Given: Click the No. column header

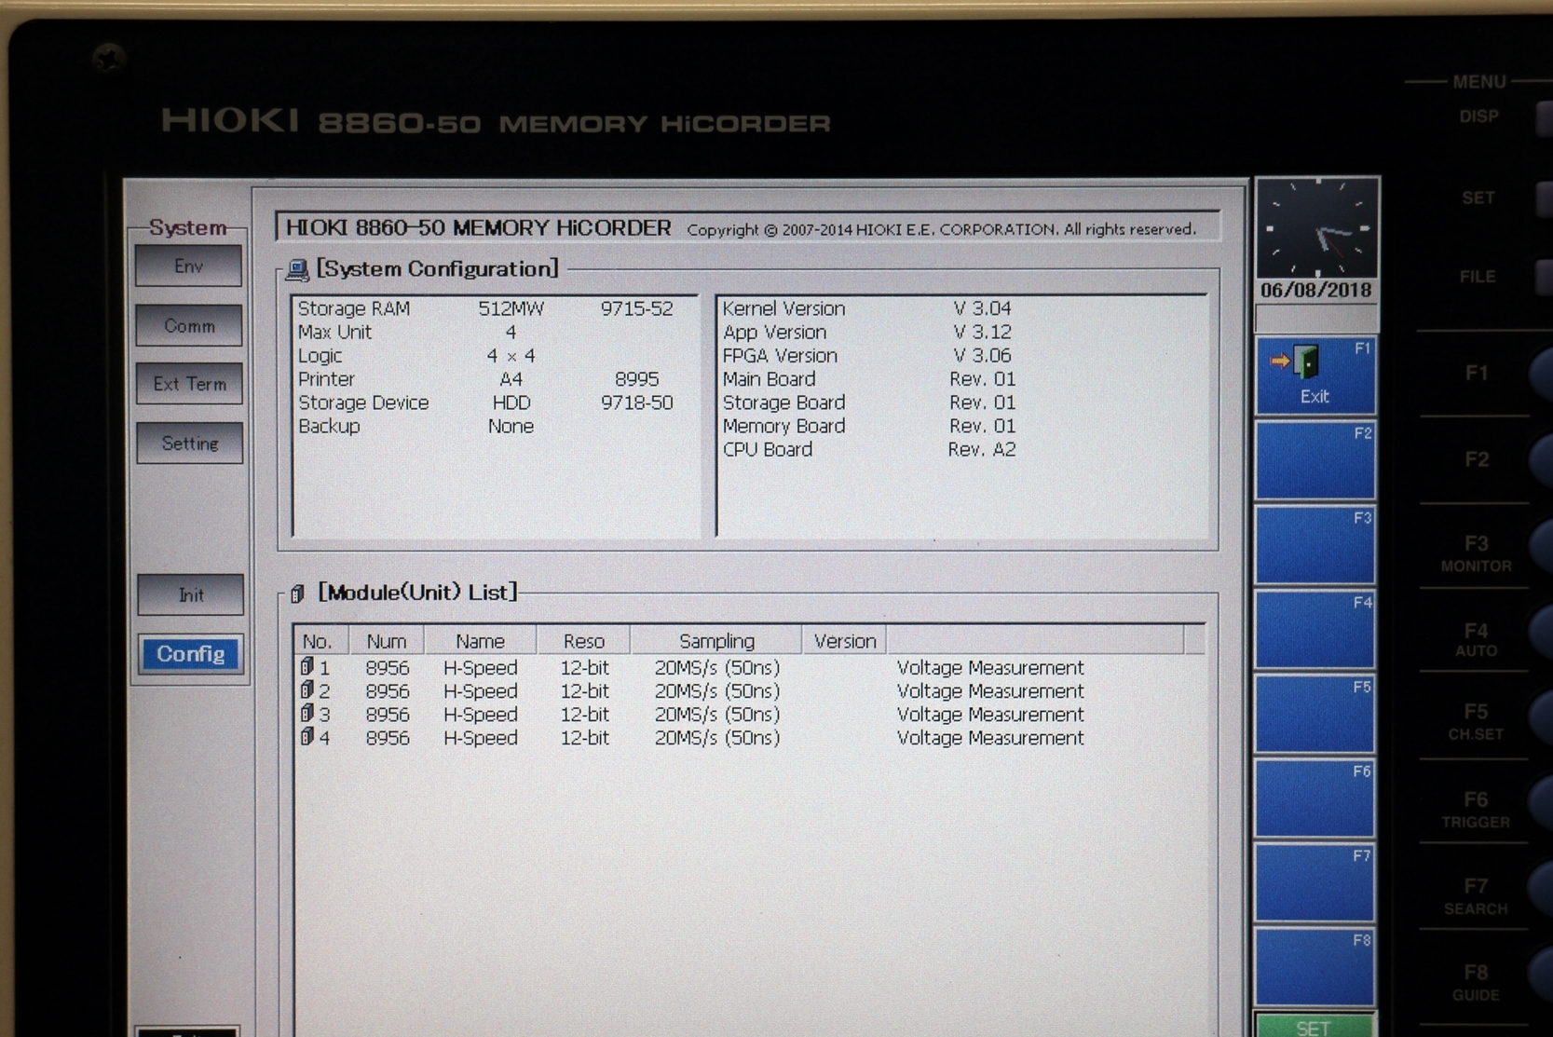Looking at the screenshot, I should click(x=321, y=641).
